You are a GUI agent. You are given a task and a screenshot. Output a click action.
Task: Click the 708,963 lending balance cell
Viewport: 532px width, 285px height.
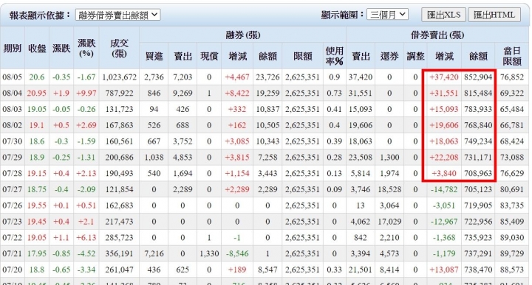(x=478, y=174)
